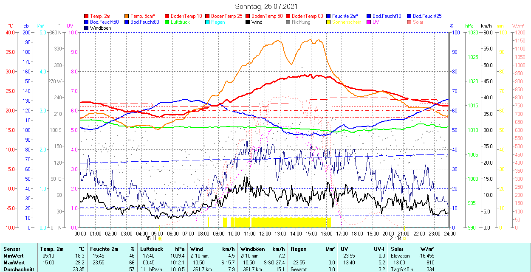Click the km/h axis unit label at top right
531x272 pixels.
486,26
